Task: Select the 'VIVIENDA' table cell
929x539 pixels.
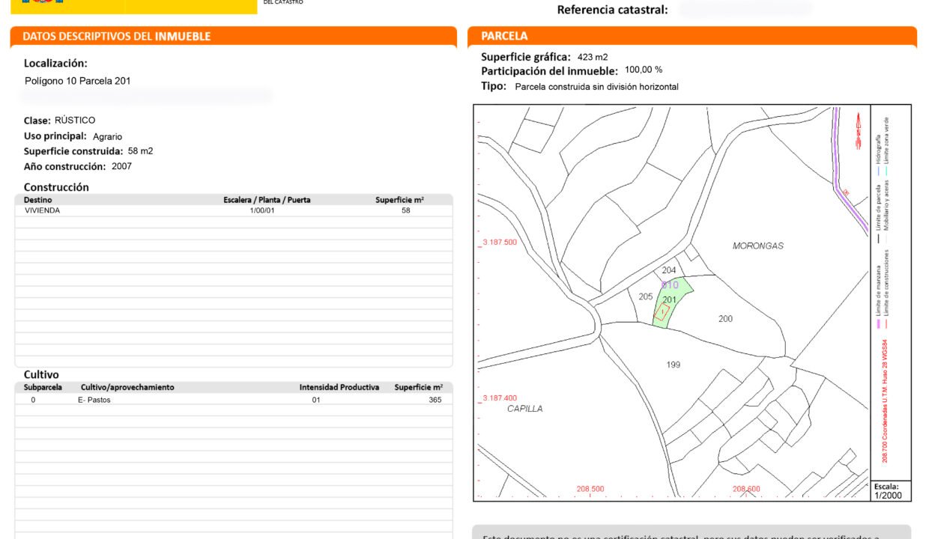Action: point(42,210)
